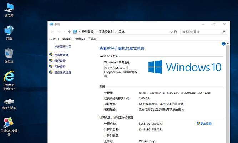Open 控制面板主页 link

[x=63, y=47]
